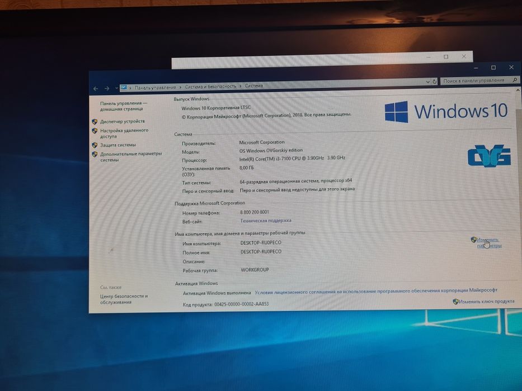Select the product code '00425-00000-00002-AA853'
This screenshot has width=522, height=391.
[241, 304]
